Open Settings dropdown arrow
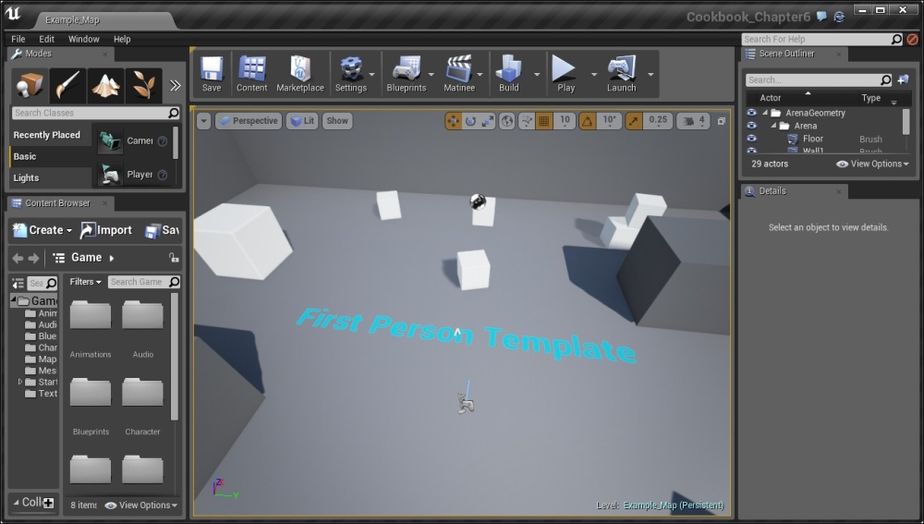This screenshot has height=524, width=924. pyautogui.click(x=371, y=74)
